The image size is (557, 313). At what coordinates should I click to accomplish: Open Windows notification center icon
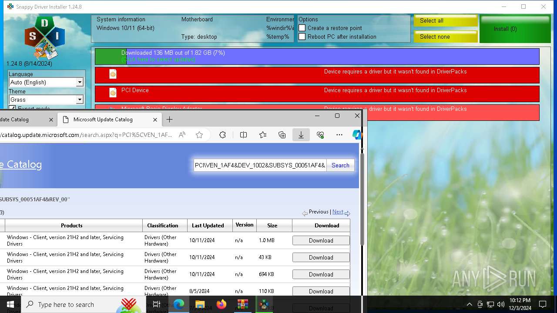(543, 304)
